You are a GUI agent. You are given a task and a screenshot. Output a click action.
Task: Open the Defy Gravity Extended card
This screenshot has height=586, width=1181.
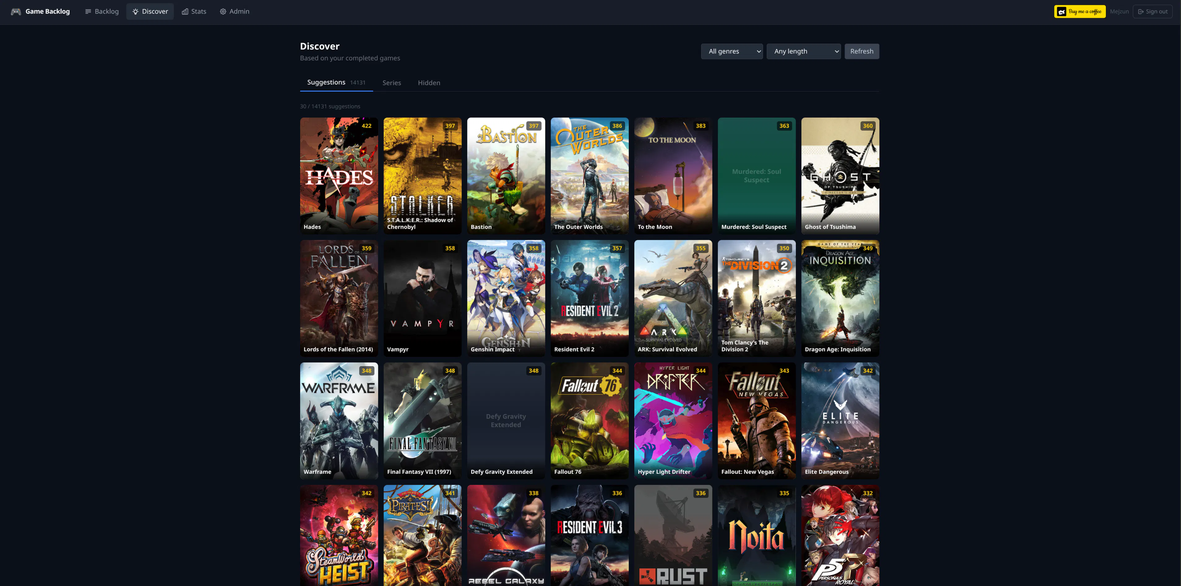[506, 421]
